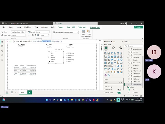Open the Table tools ribbon tab
The height and width of the screenshot is (124, 165).
[x=82, y=27]
